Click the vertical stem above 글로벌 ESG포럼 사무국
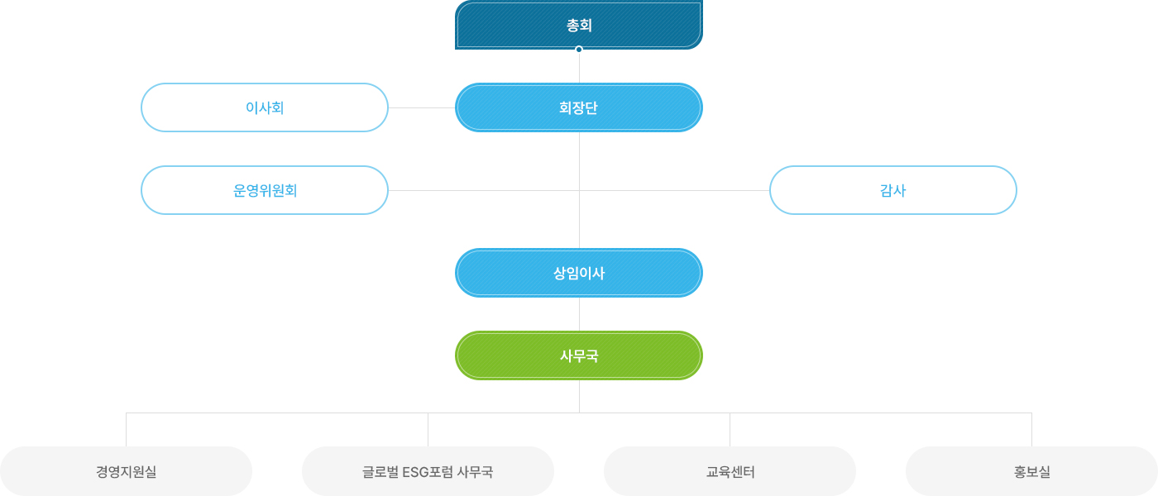 428,430
